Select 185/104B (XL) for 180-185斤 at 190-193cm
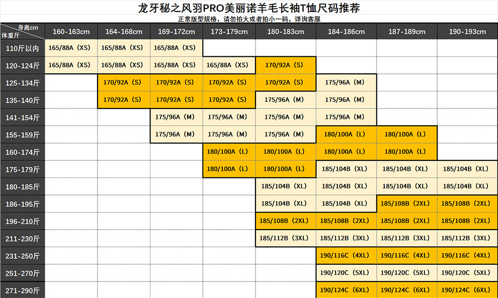498x298 pixels. tap(467, 186)
